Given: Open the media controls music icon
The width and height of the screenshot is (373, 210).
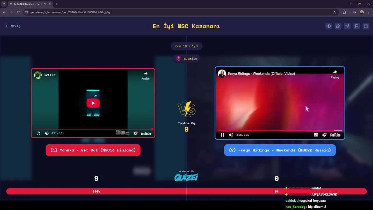Looking at the screenshot, I should point(355,12).
